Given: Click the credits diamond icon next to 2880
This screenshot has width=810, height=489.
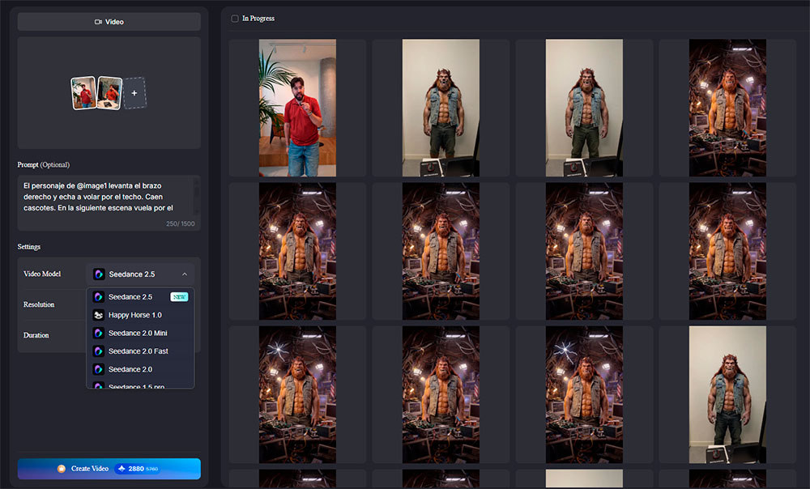Looking at the screenshot, I should [122, 469].
